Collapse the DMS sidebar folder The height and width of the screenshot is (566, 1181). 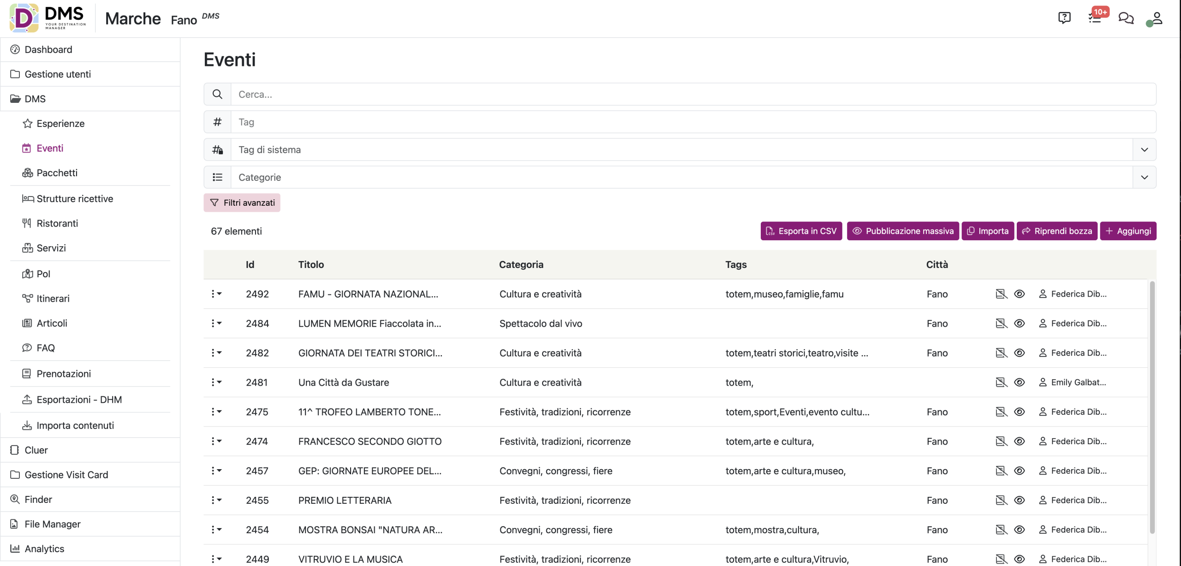[x=90, y=99]
